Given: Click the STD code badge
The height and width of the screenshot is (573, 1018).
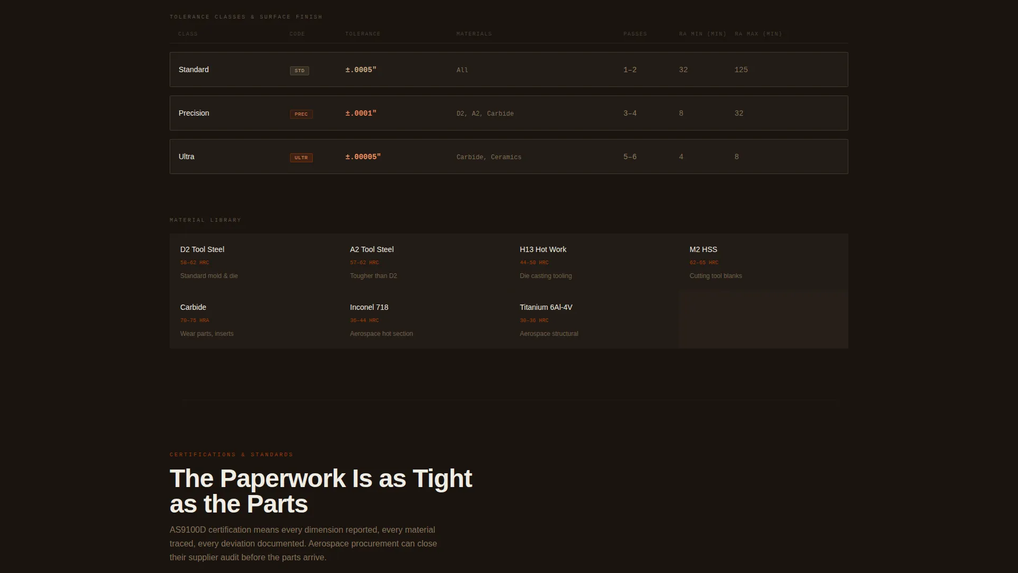Looking at the screenshot, I should tap(300, 71).
